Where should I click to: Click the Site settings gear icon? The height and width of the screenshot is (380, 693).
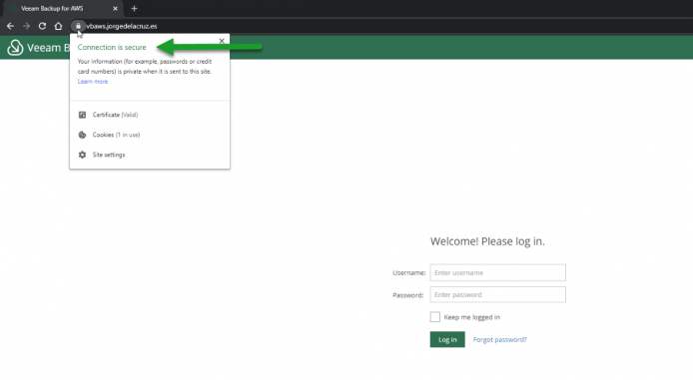[82, 155]
